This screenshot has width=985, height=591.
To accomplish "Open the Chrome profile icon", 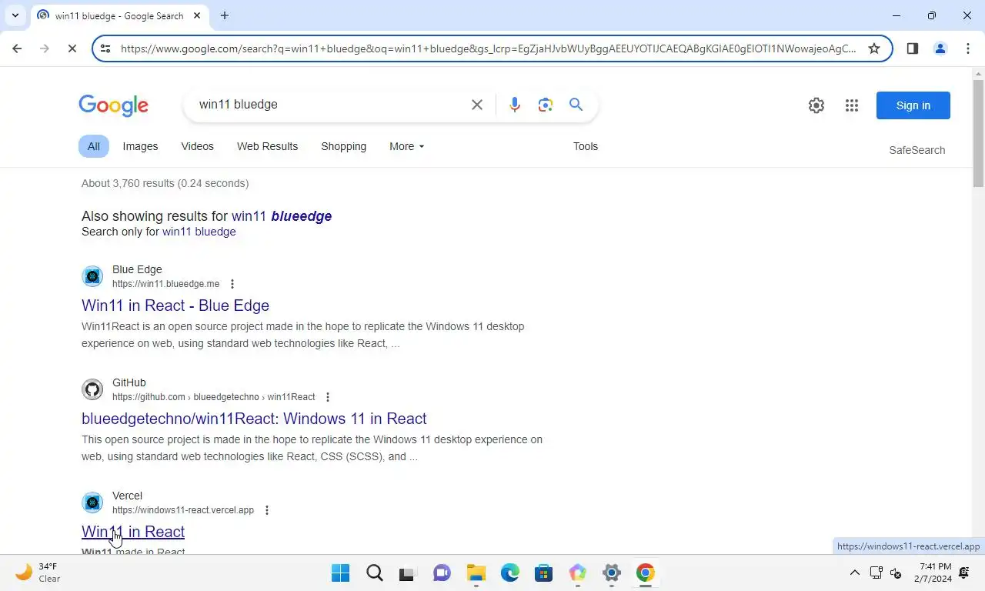I will coord(940,48).
